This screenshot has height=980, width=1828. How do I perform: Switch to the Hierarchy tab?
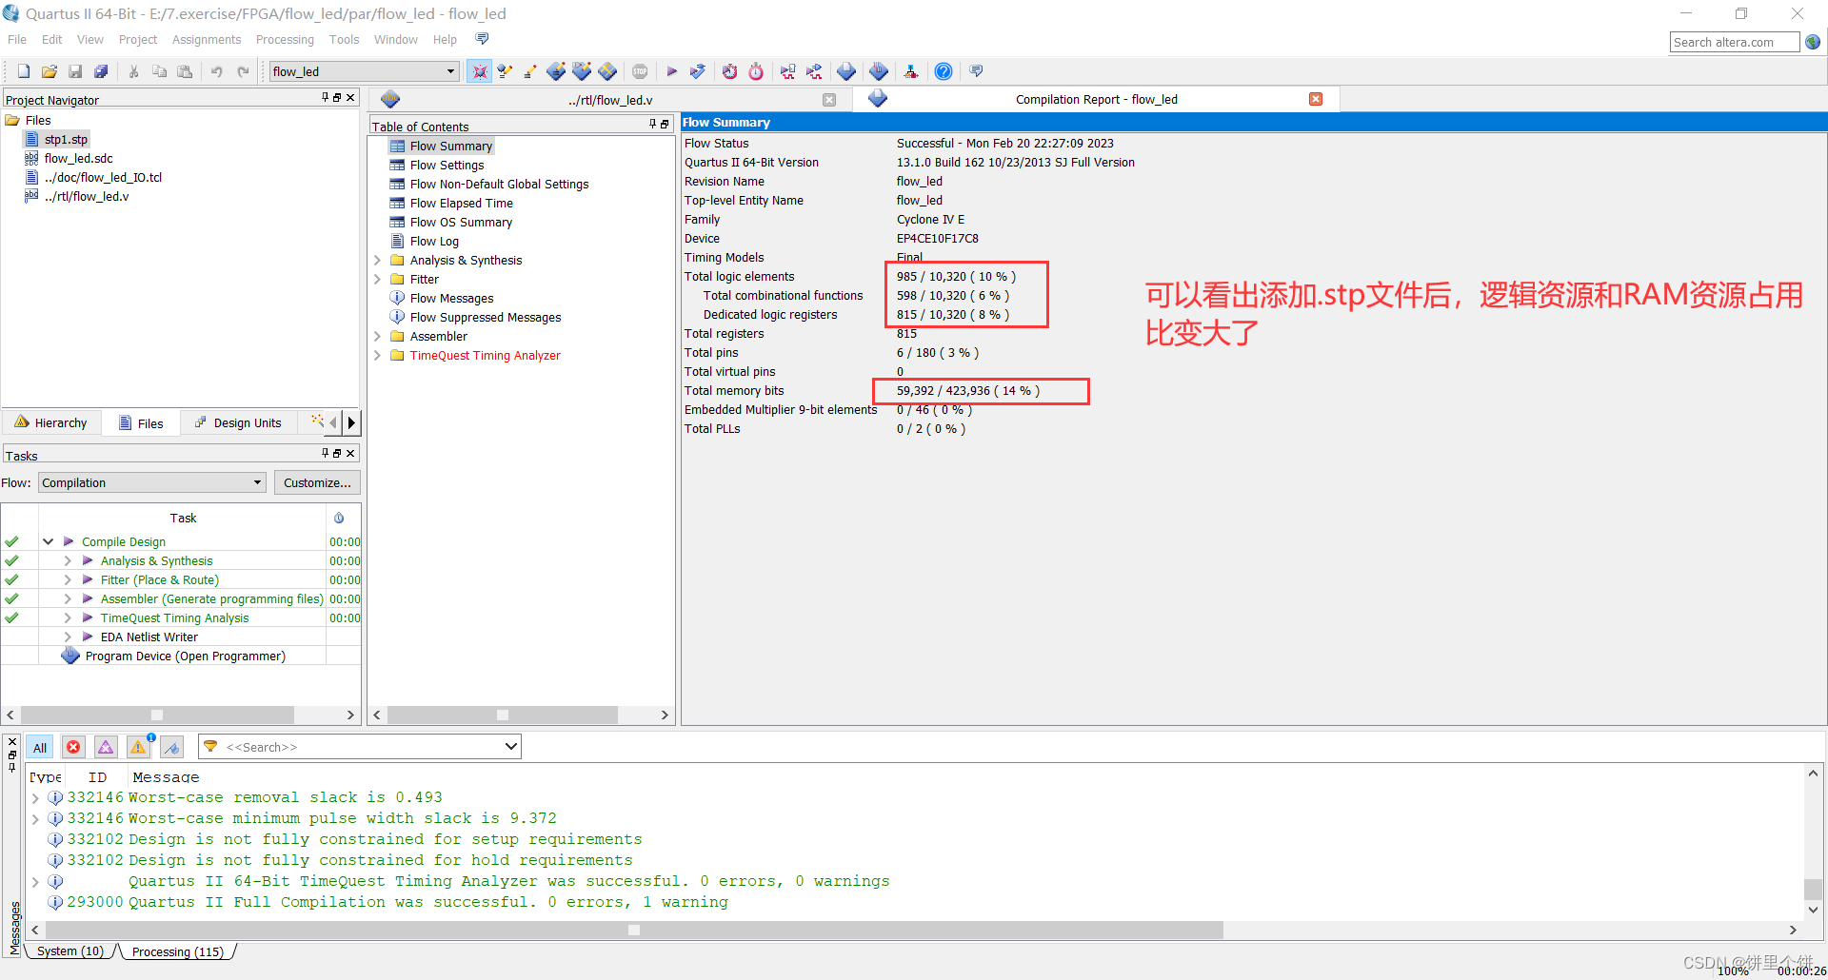[52, 422]
